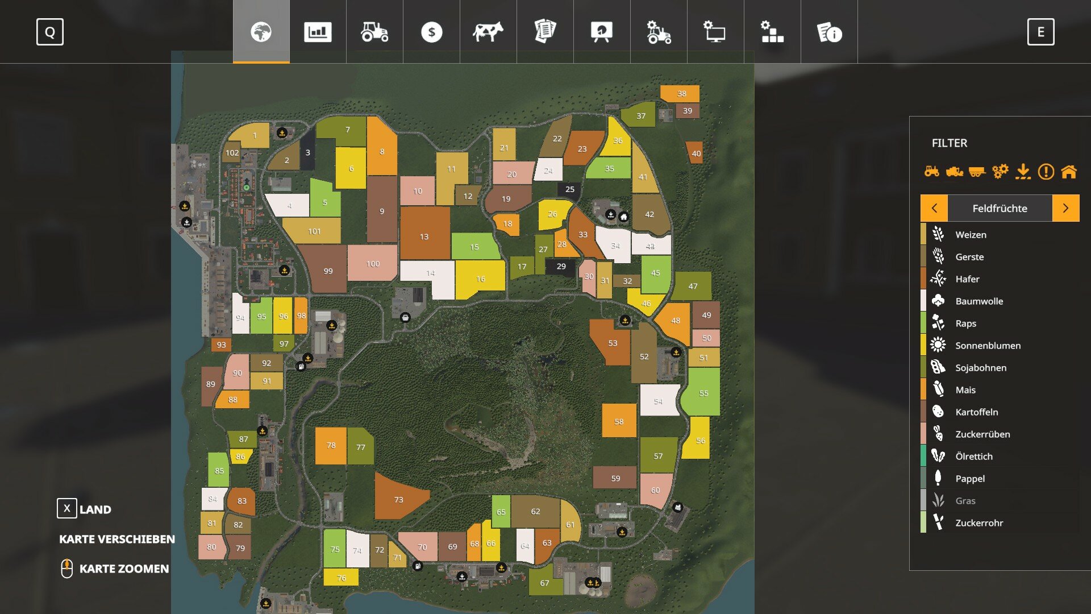
Task: Toggle the production gears map filter
Action: click(1000, 171)
